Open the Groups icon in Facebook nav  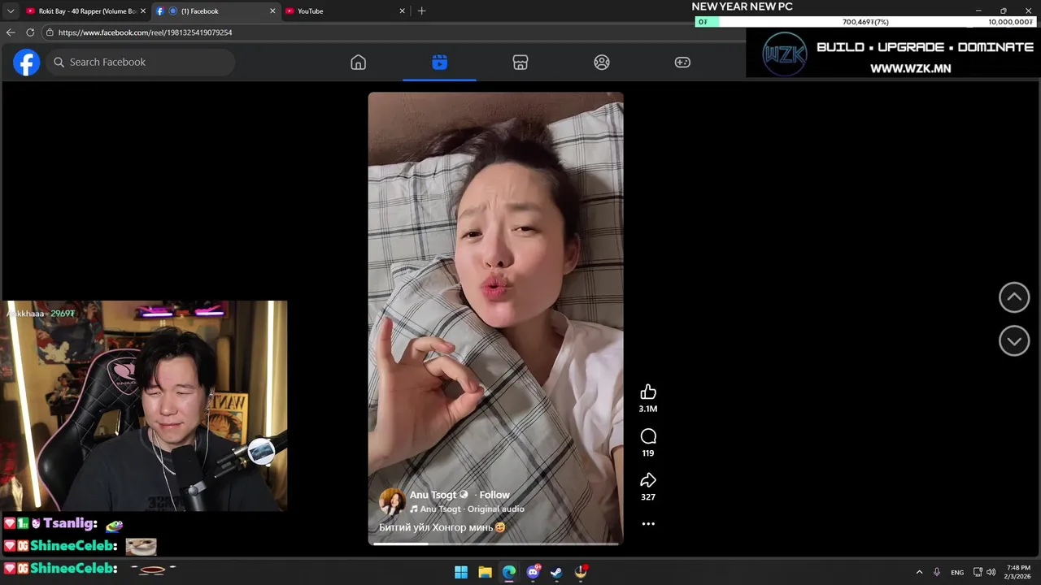coord(602,63)
